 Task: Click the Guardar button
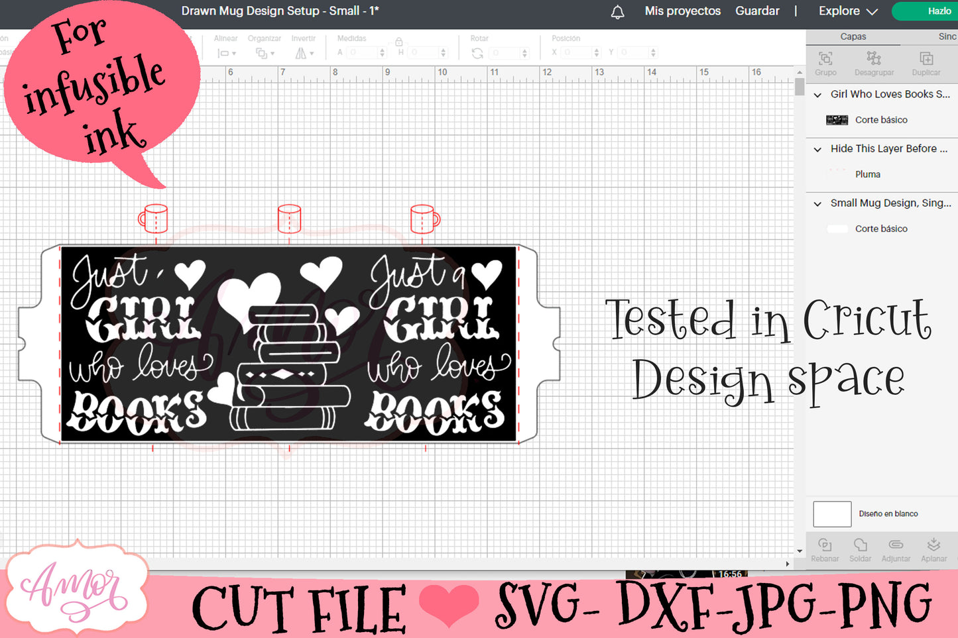pyautogui.click(x=757, y=11)
